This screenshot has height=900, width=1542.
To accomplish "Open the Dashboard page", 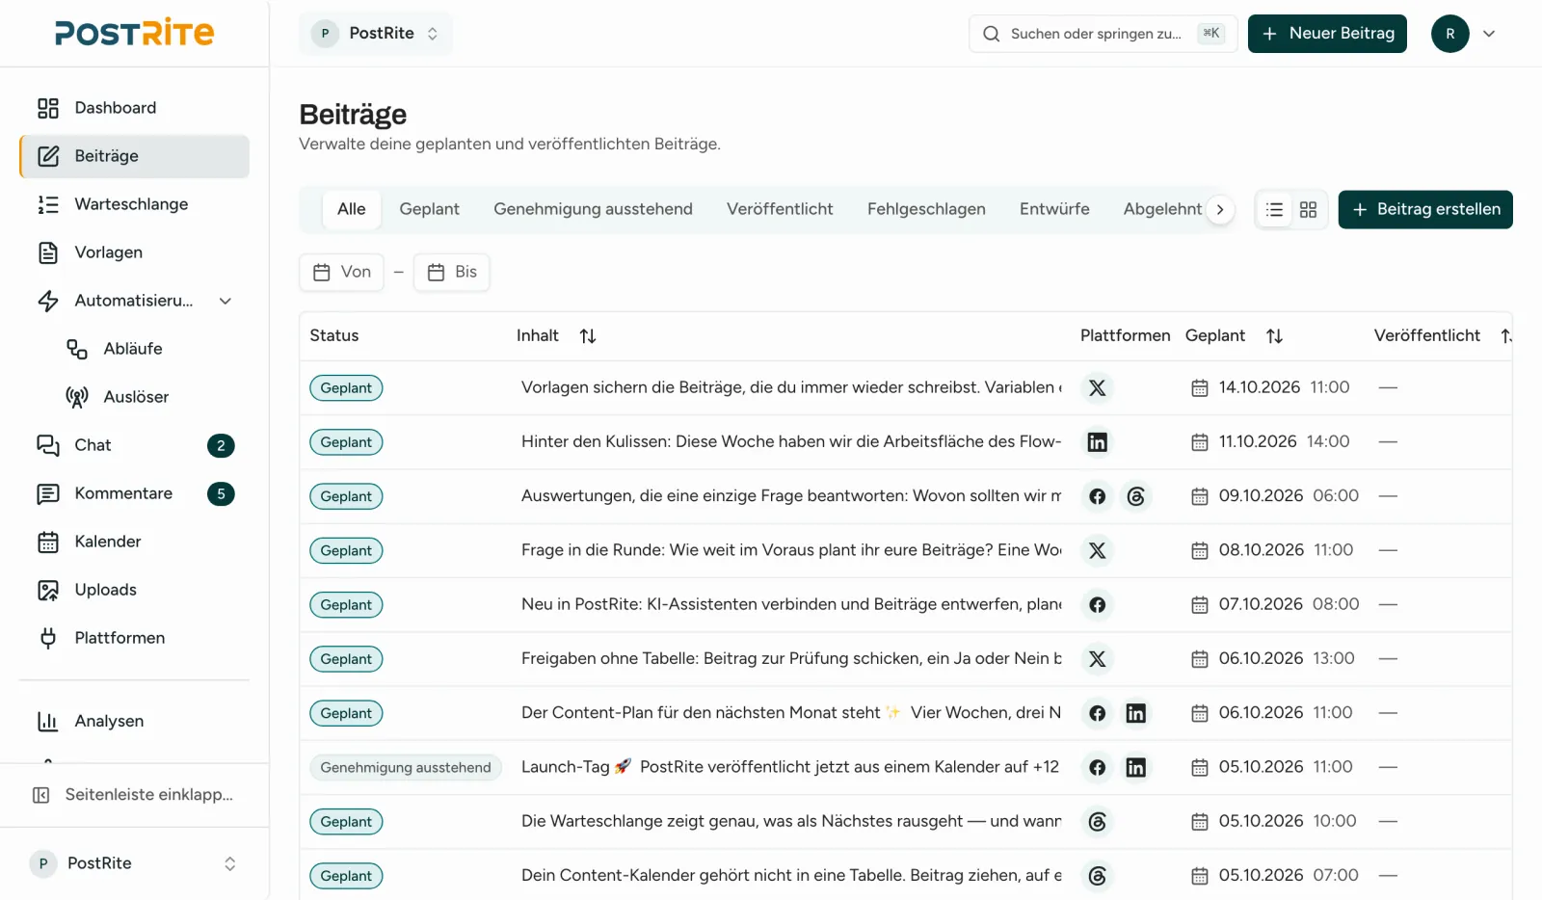I will click(x=134, y=108).
